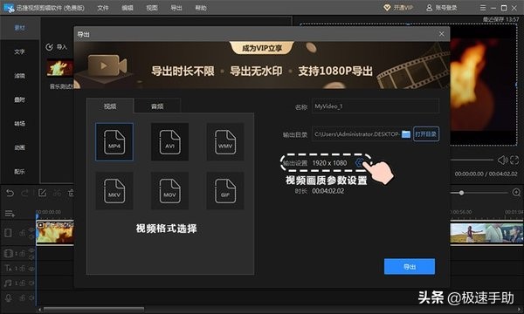The height and width of the screenshot is (314, 524).
Task: Click the split scissors icon in timeline toolbar
Action: point(58,193)
